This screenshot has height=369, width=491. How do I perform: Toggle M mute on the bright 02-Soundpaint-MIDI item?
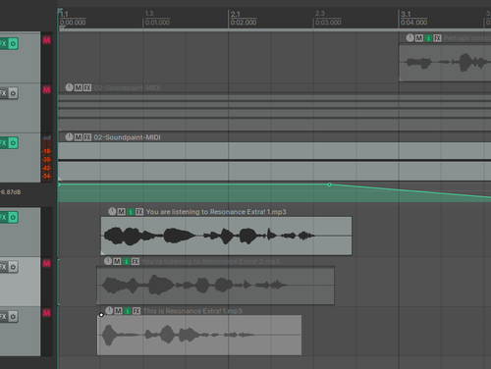pyautogui.click(x=79, y=137)
